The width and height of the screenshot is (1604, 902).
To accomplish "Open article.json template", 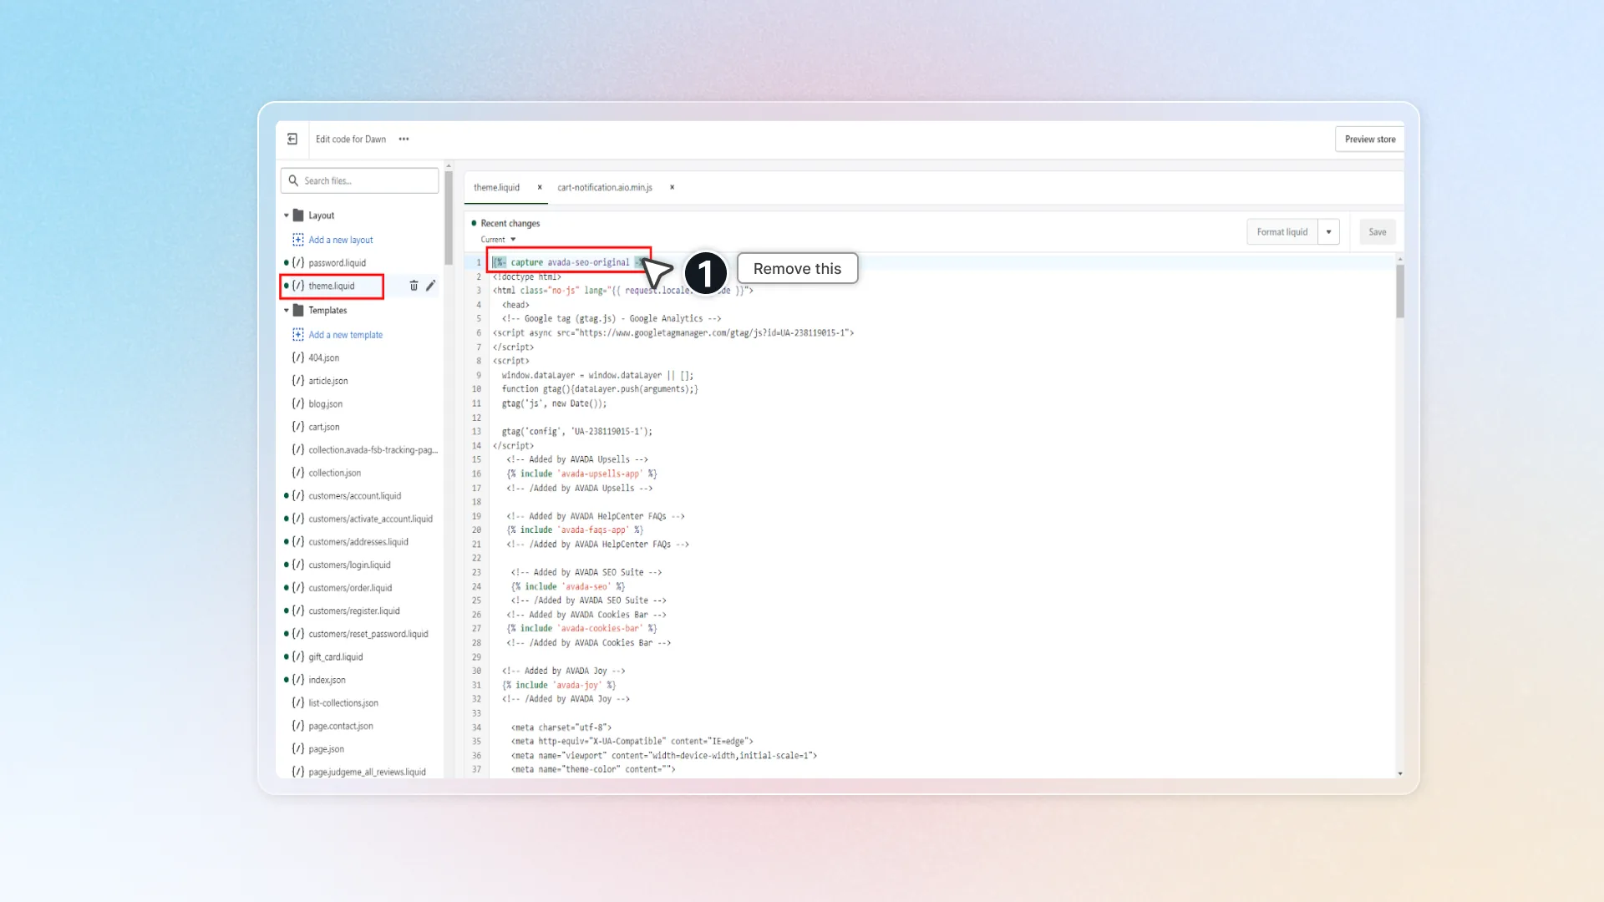I will point(328,381).
